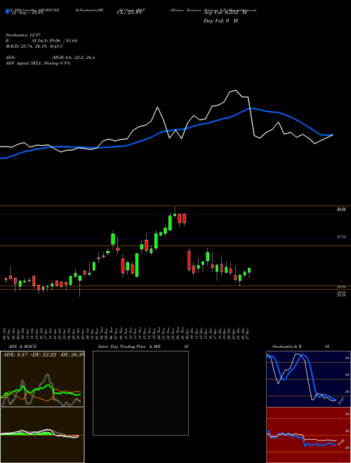Click the blue 12 Day SMA legend square
Screen dimensions: 351x463
pos(7,11)
